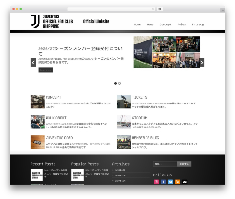Focus the footer search input field
The height and width of the screenshot is (199, 235).
[165, 164]
